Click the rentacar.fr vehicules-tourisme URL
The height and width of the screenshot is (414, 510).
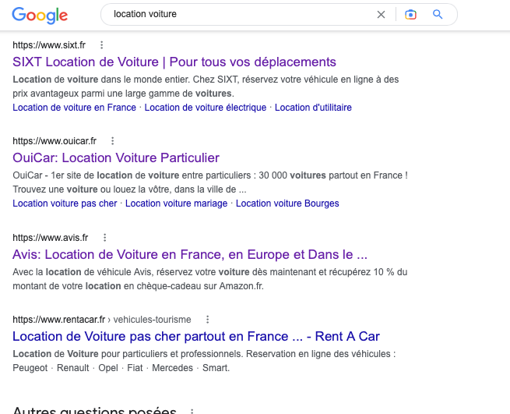point(102,320)
